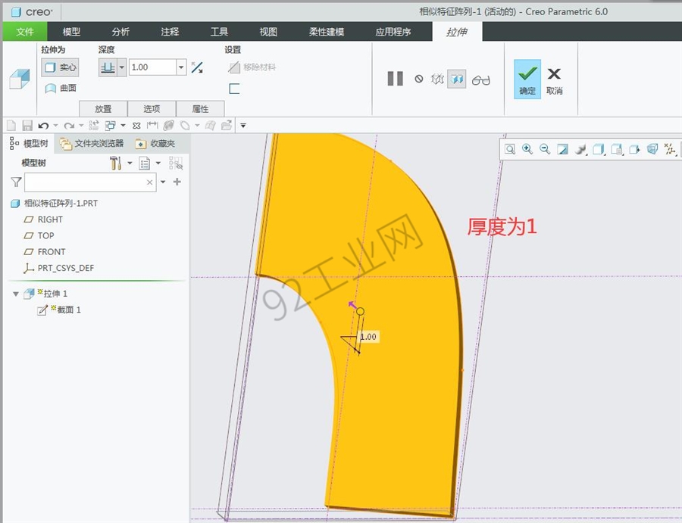This screenshot has width=682, height=523.
Task: Open the undo history dropdown
Action: point(55,126)
